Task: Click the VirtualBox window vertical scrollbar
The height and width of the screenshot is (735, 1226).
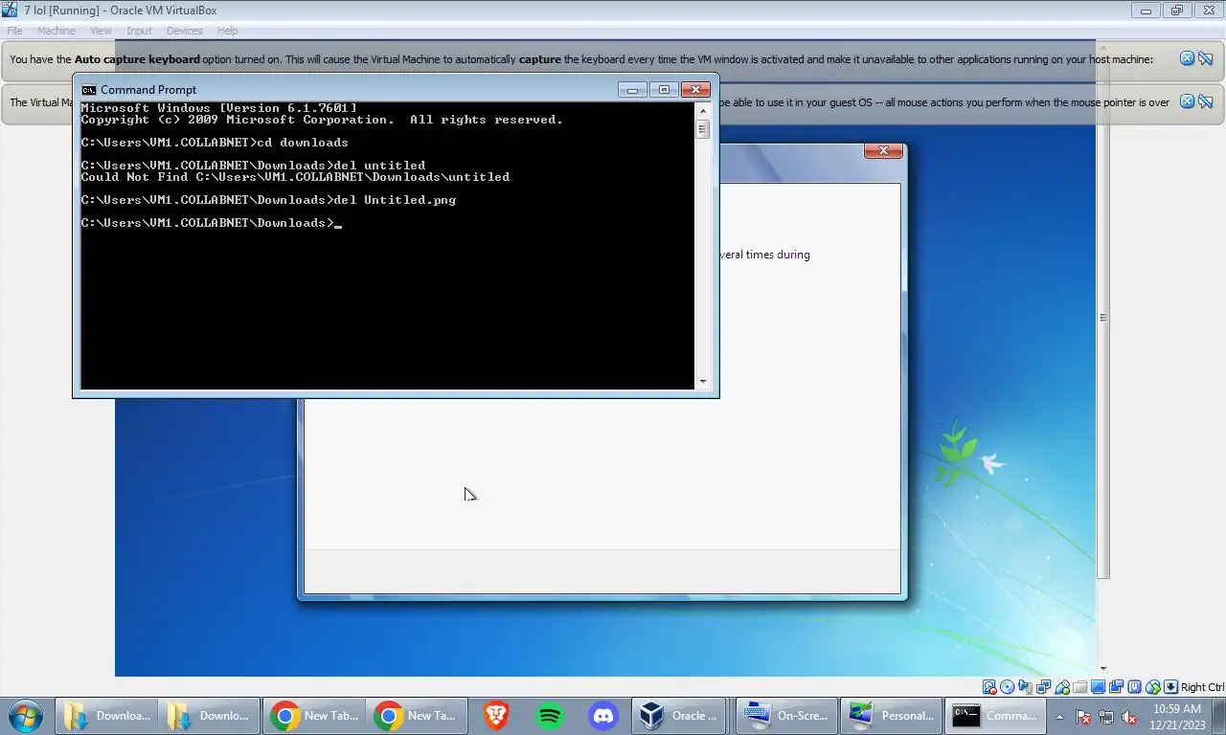Action: (x=1102, y=318)
